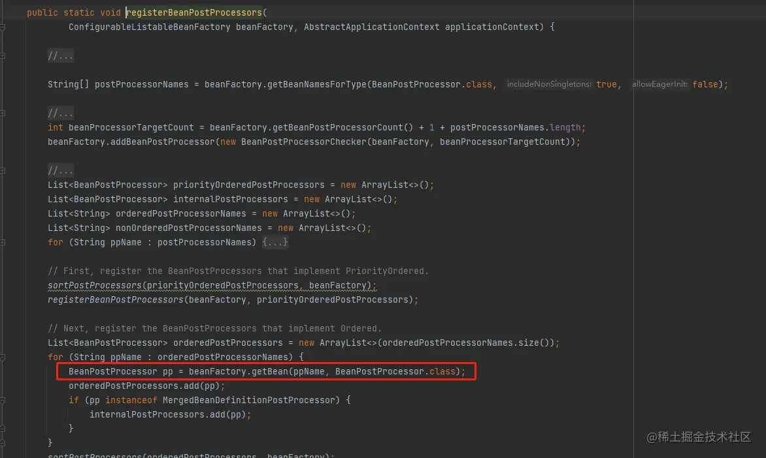Image resolution: width=766 pixels, height=458 pixels.
Task: Click the '// Next, register' comment line
Action: coord(214,328)
